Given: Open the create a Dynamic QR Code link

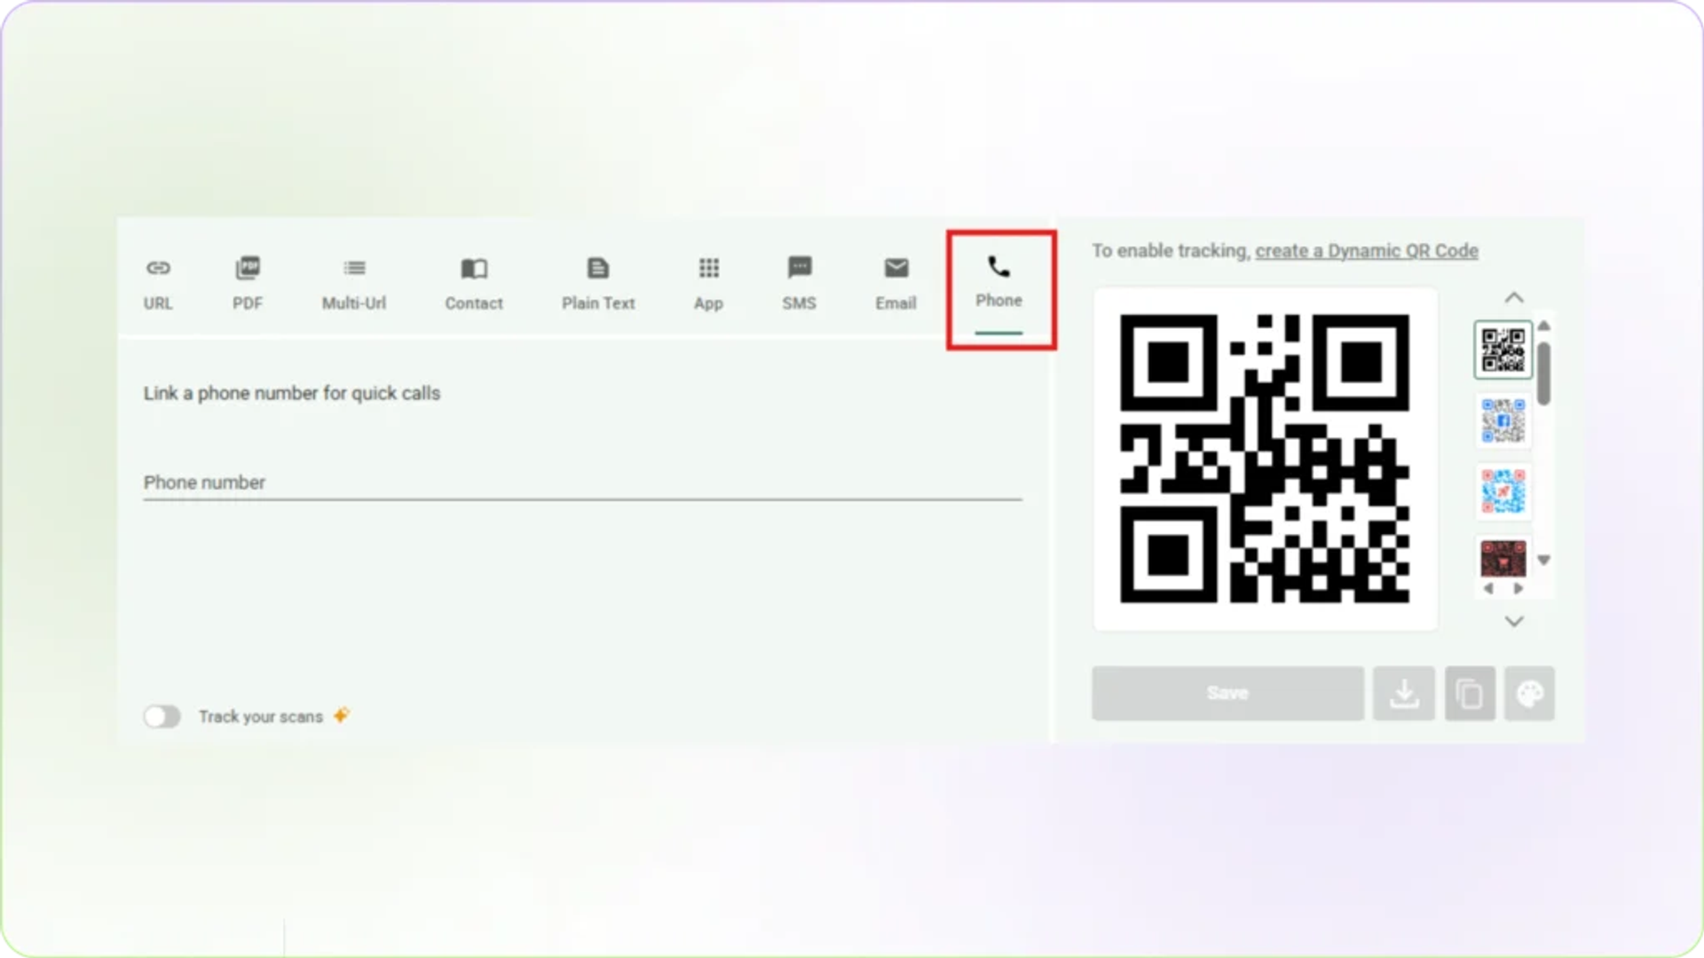Looking at the screenshot, I should coord(1367,251).
